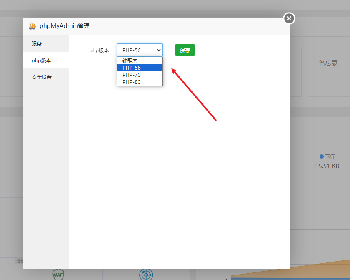This screenshot has width=350, height=280.
Task: Click the 备忘录 card in background page
Action: pos(330,71)
